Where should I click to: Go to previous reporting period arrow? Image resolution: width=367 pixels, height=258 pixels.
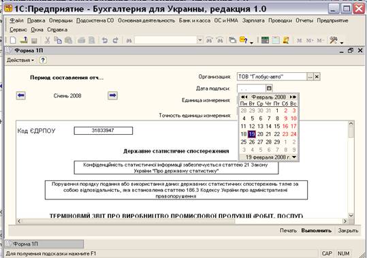point(21,95)
